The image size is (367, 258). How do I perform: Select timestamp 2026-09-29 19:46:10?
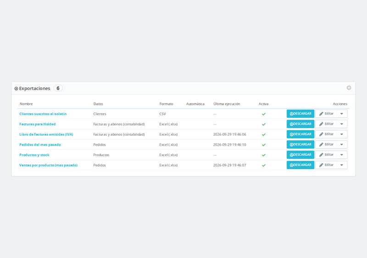tap(230, 145)
